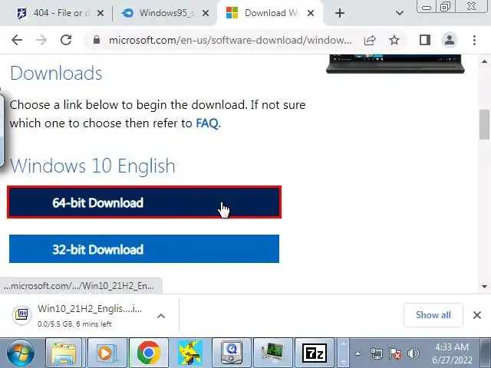Click the laptop image thumbnail
Viewport: 491px width, 368px height.
[x=395, y=64]
